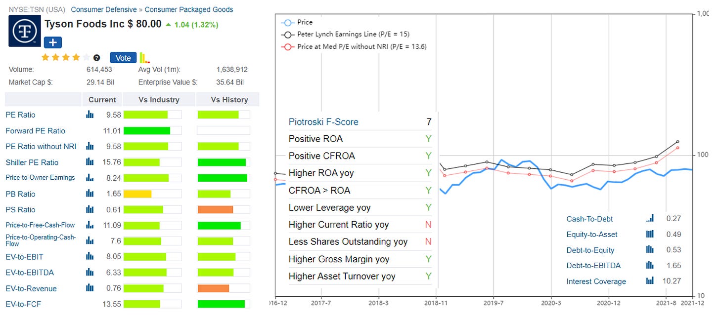
Task: Click the yellow PB Ratio industry bar
Action: click(x=137, y=194)
